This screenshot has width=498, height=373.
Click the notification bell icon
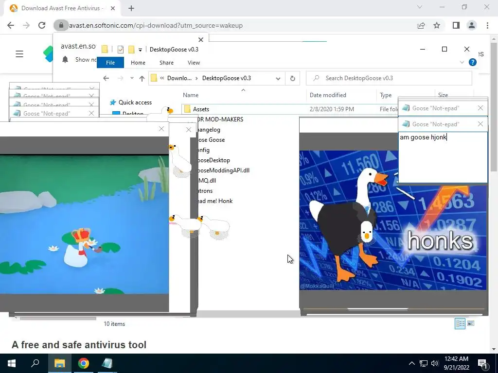tap(65, 59)
